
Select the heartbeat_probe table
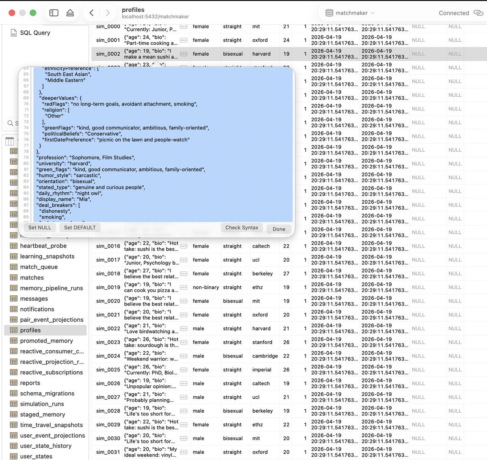click(43, 246)
